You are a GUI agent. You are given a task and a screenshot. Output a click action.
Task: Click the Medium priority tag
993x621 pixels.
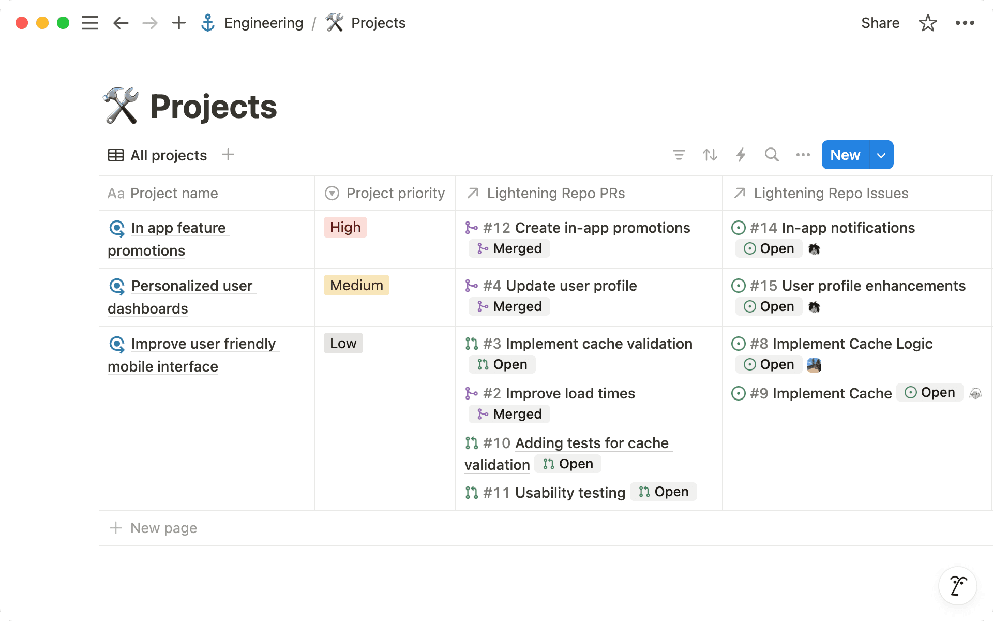tap(356, 285)
